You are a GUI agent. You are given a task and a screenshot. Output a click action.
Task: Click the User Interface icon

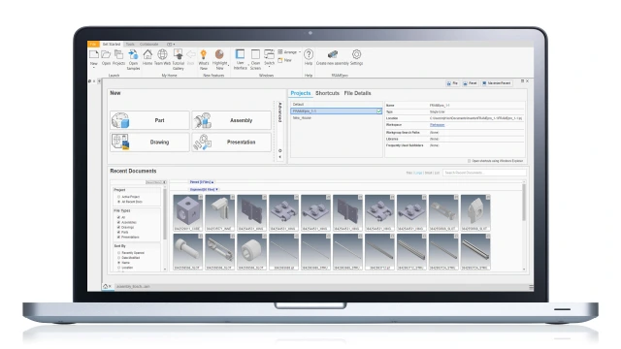tap(240, 54)
